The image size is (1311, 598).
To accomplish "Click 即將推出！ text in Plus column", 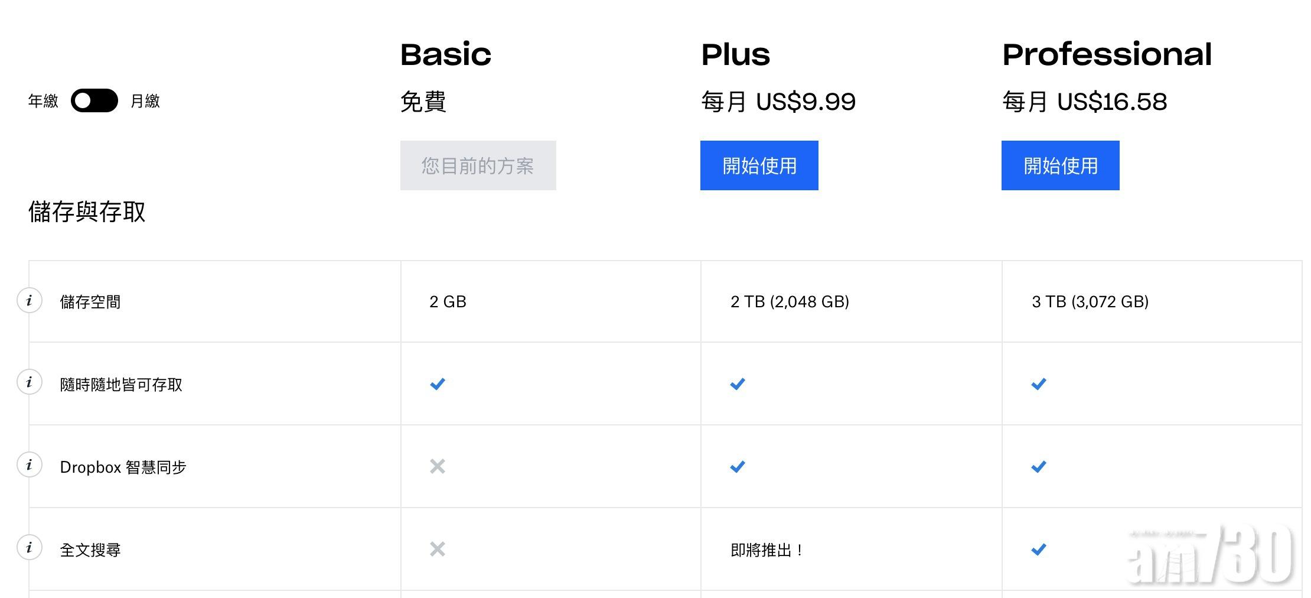I will tap(767, 551).
